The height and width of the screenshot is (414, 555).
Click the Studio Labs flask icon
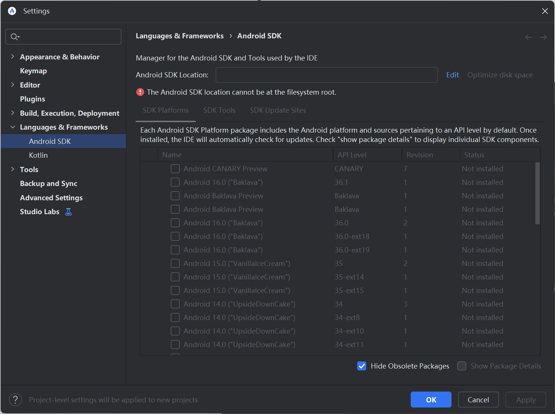tap(68, 212)
